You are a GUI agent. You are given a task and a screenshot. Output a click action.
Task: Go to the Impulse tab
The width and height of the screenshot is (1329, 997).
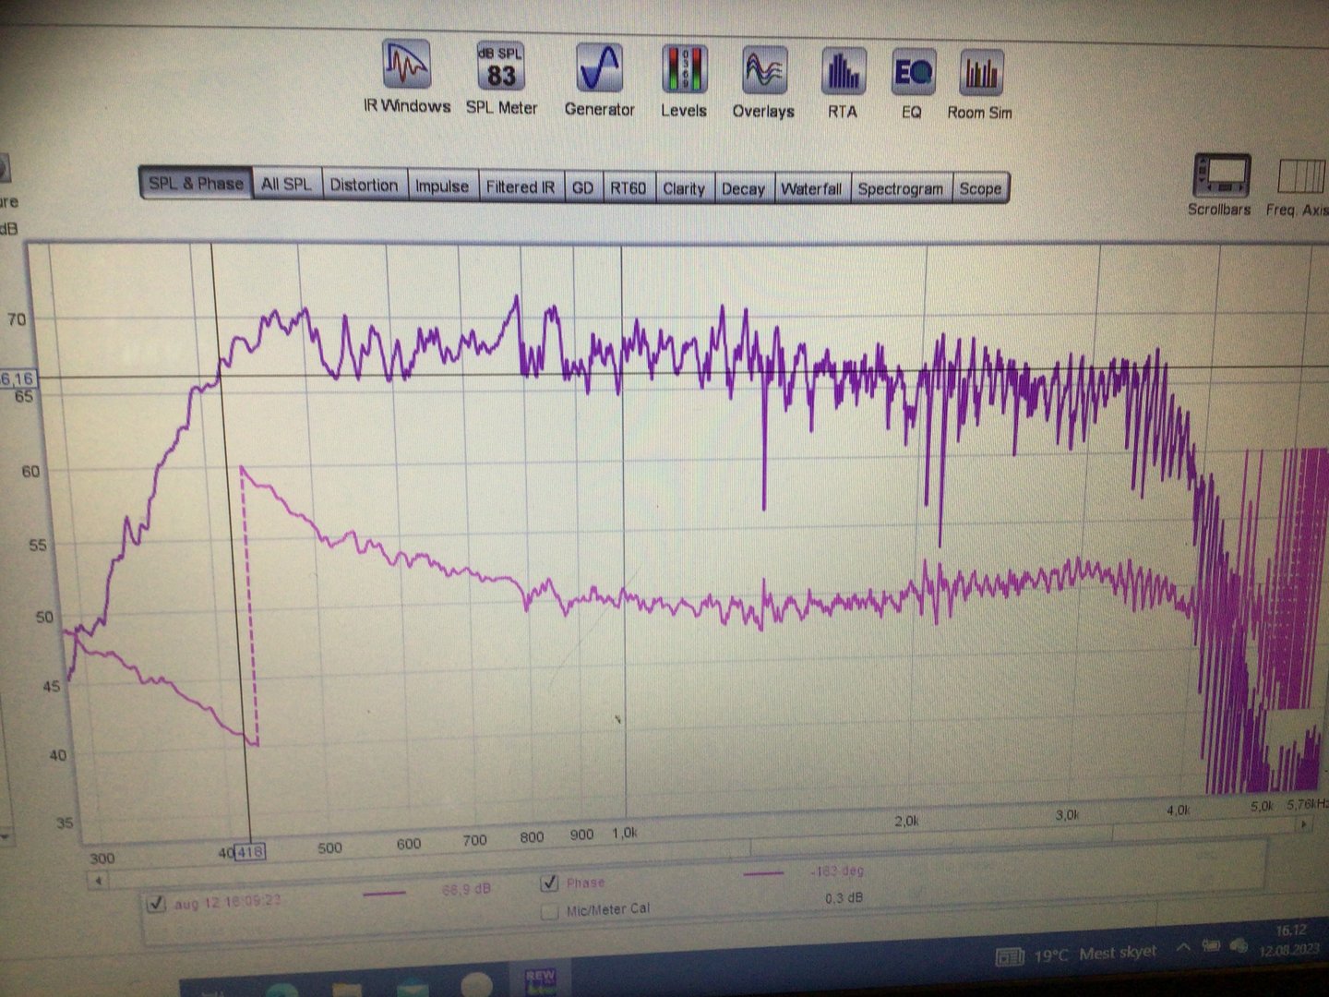click(x=442, y=186)
